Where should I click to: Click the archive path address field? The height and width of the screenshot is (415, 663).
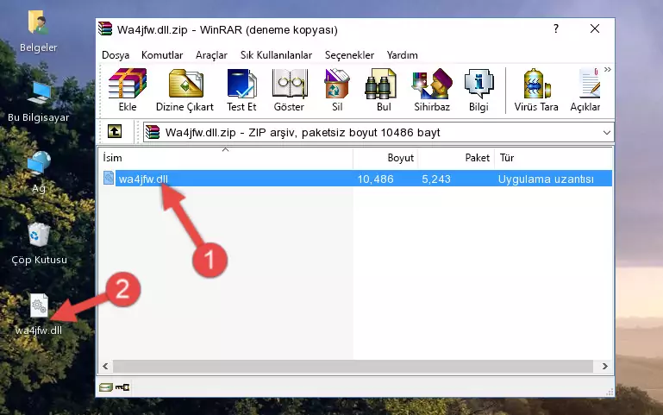pyautogui.click(x=378, y=132)
